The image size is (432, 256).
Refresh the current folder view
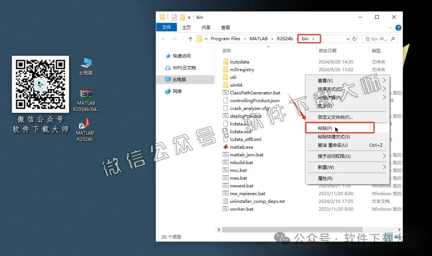tap(354, 39)
